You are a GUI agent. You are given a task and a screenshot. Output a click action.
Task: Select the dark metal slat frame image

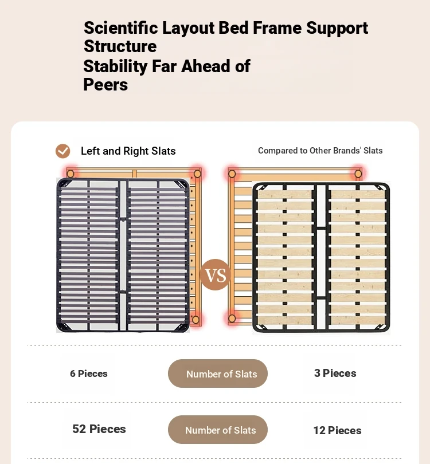pyautogui.click(x=123, y=255)
